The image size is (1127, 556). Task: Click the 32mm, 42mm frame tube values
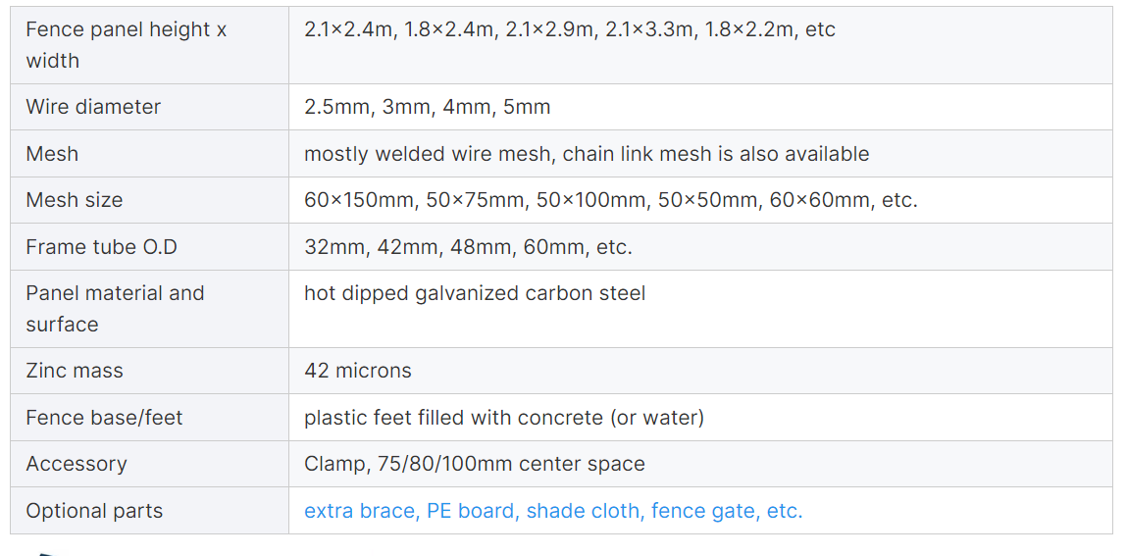(468, 247)
